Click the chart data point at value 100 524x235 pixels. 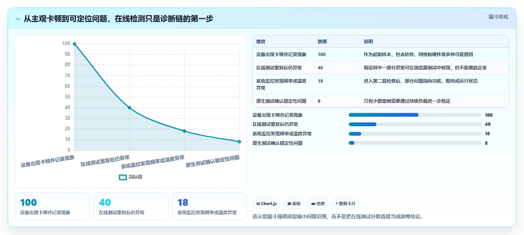74,44
